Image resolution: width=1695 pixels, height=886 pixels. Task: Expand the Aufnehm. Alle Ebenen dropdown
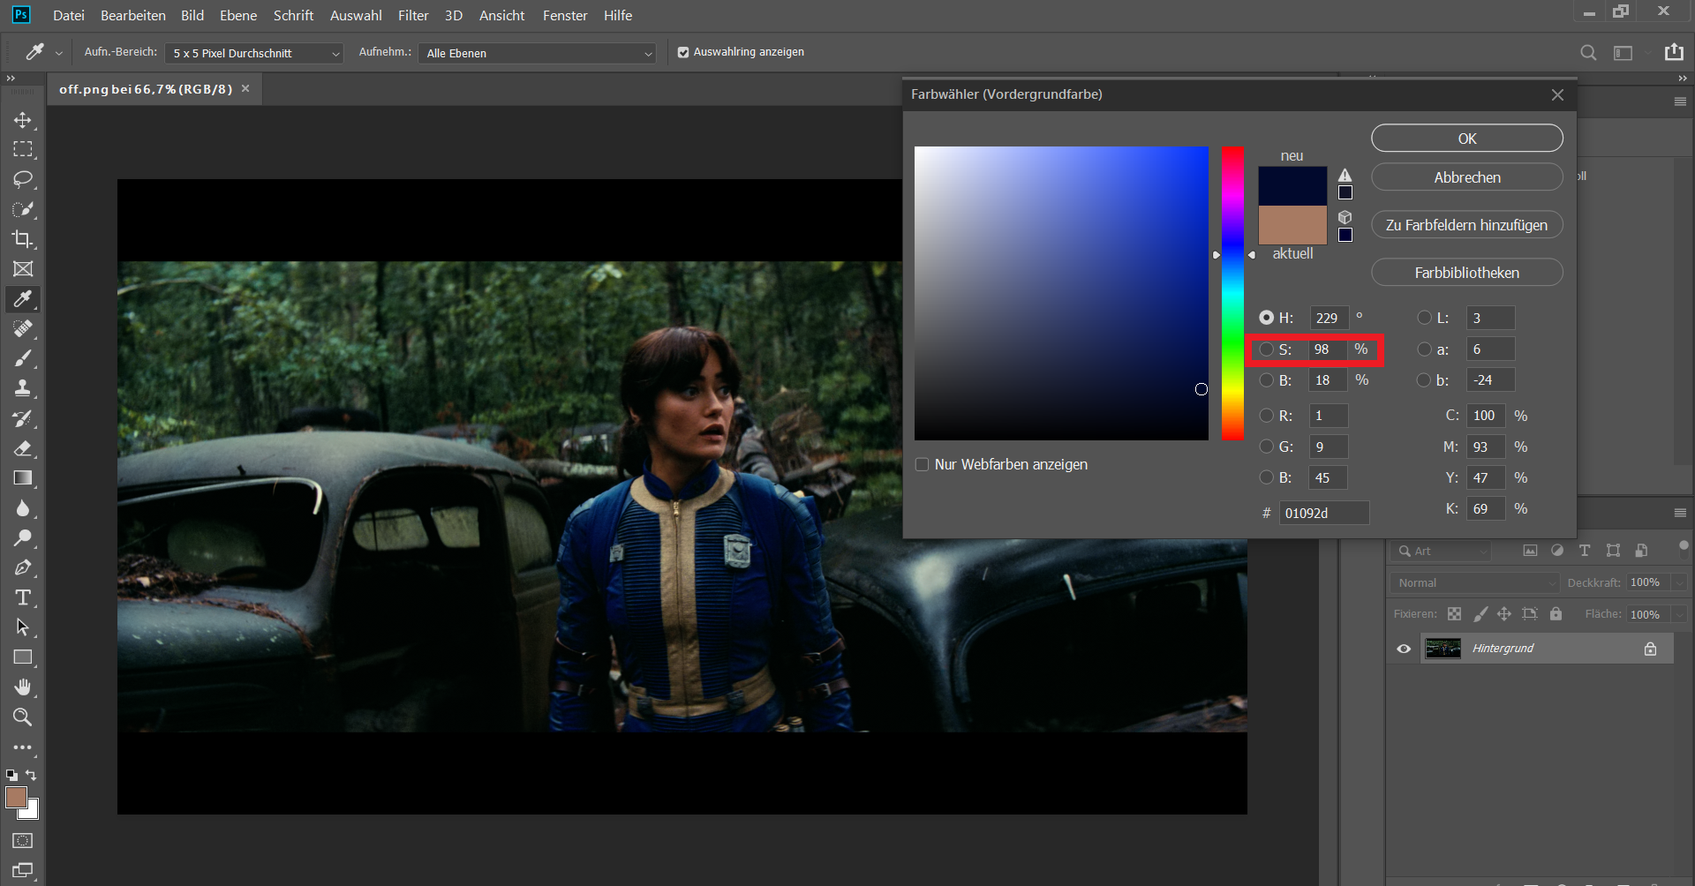coord(537,54)
